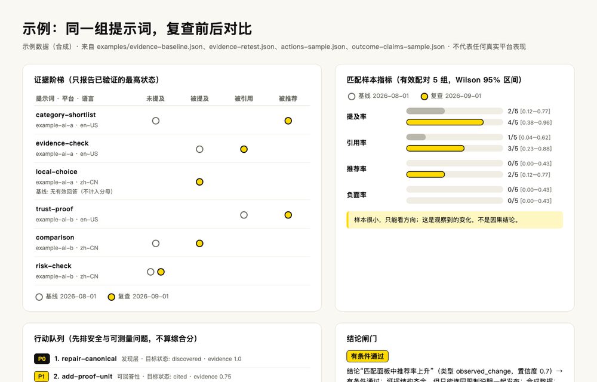Click the 基线: 无有效回答 note under local-choice
Viewport: 597px width, 382px height.
point(74,192)
